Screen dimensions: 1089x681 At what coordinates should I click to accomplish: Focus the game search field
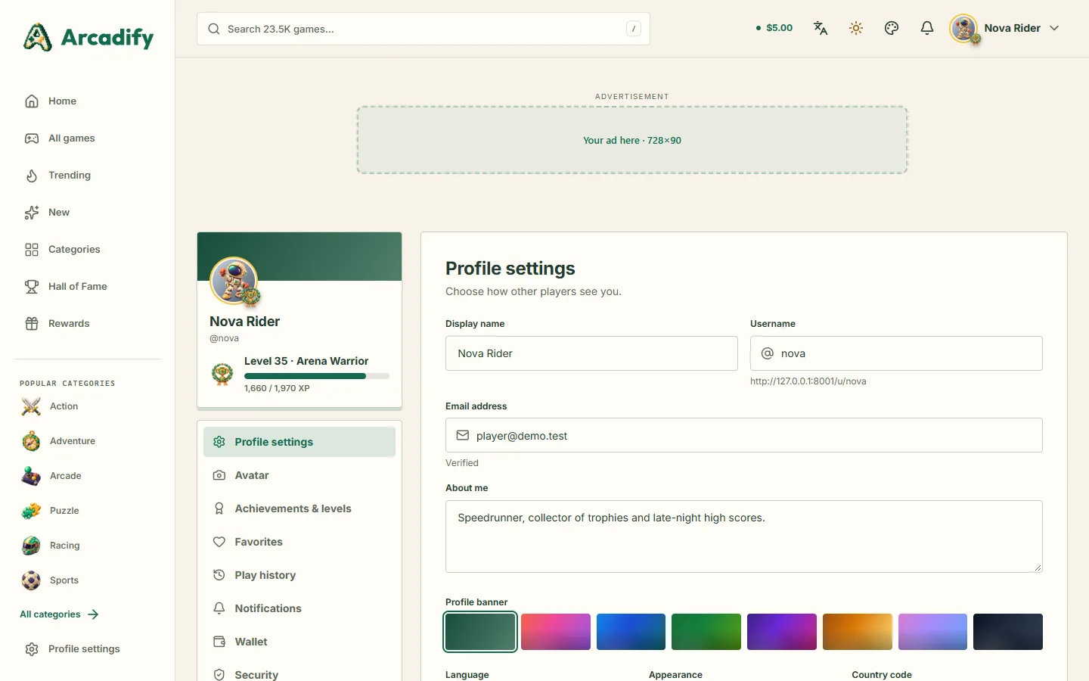point(423,29)
